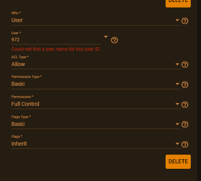Open Flags Type help tooltip
The width and height of the screenshot is (201, 181).
pos(185,124)
